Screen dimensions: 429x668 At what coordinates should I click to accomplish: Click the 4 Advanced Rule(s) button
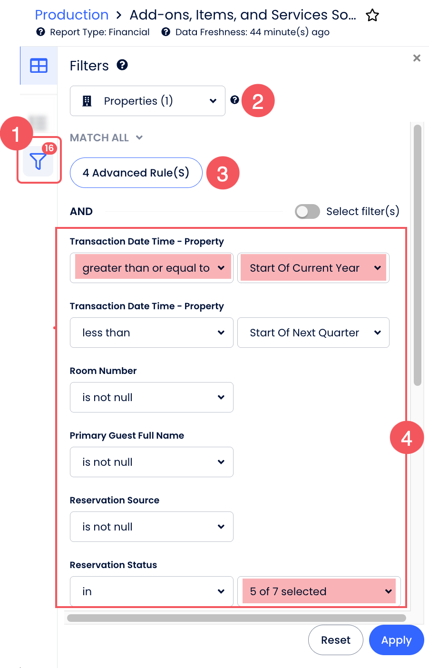click(136, 173)
